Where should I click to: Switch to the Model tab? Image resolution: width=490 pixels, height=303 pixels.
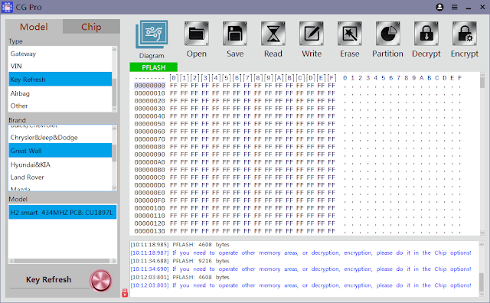(34, 27)
